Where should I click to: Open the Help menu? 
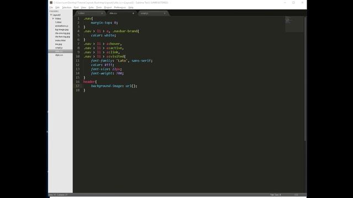[x=131, y=7]
